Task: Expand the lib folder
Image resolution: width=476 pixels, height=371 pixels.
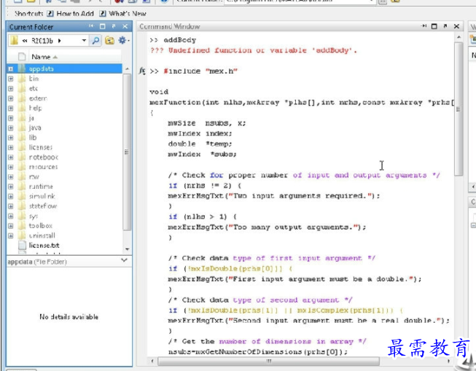Action: [x=11, y=138]
